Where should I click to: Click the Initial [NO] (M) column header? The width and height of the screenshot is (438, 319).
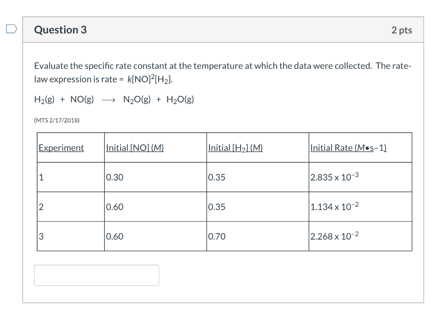(x=134, y=148)
